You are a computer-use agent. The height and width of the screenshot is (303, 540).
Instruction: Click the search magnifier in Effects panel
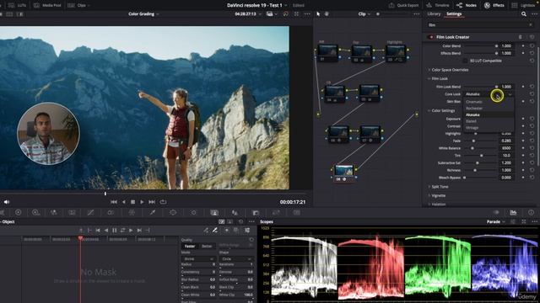click(x=523, y=14)
